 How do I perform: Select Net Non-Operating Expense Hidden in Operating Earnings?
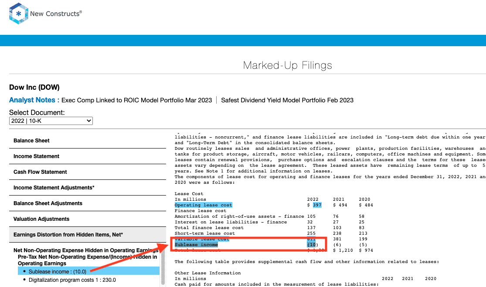coord(86,250)
